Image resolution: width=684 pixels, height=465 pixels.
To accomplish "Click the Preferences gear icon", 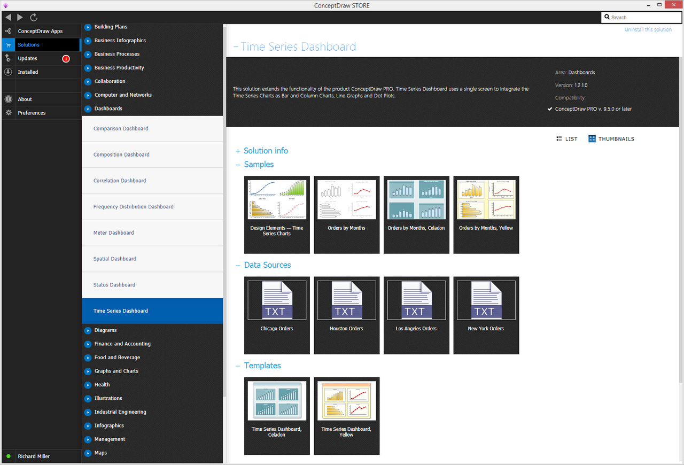I will pos(8,113).
